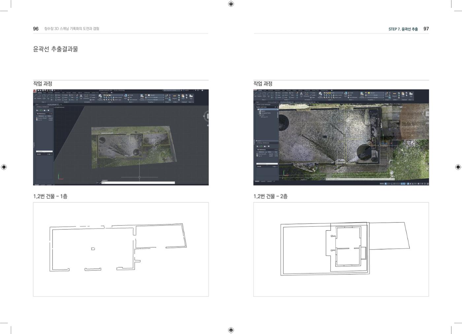The width and height of the screenshot is (462, 334).
Task: Select the Arc tool in left AutoCAD ribbon
Action: (48, 96)
